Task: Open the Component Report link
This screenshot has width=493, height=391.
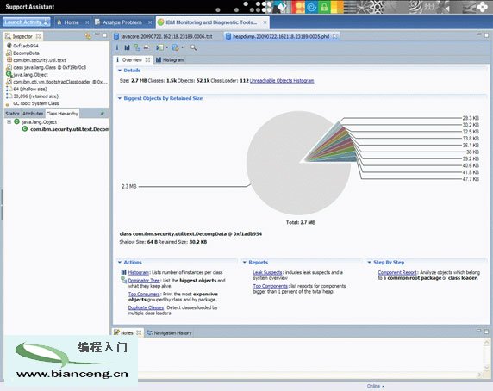Action: 397,272
